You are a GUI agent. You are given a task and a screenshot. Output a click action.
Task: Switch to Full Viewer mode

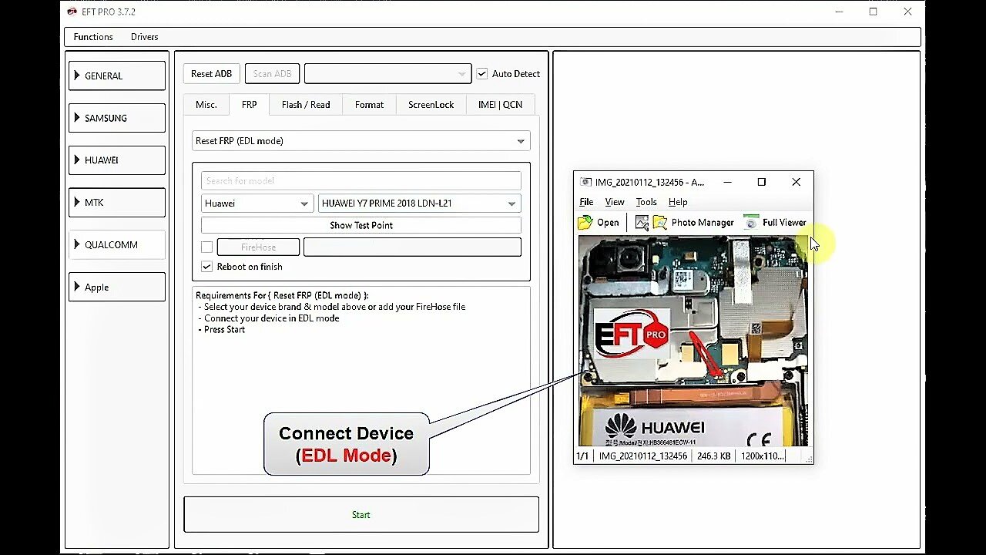pos(775,223)
